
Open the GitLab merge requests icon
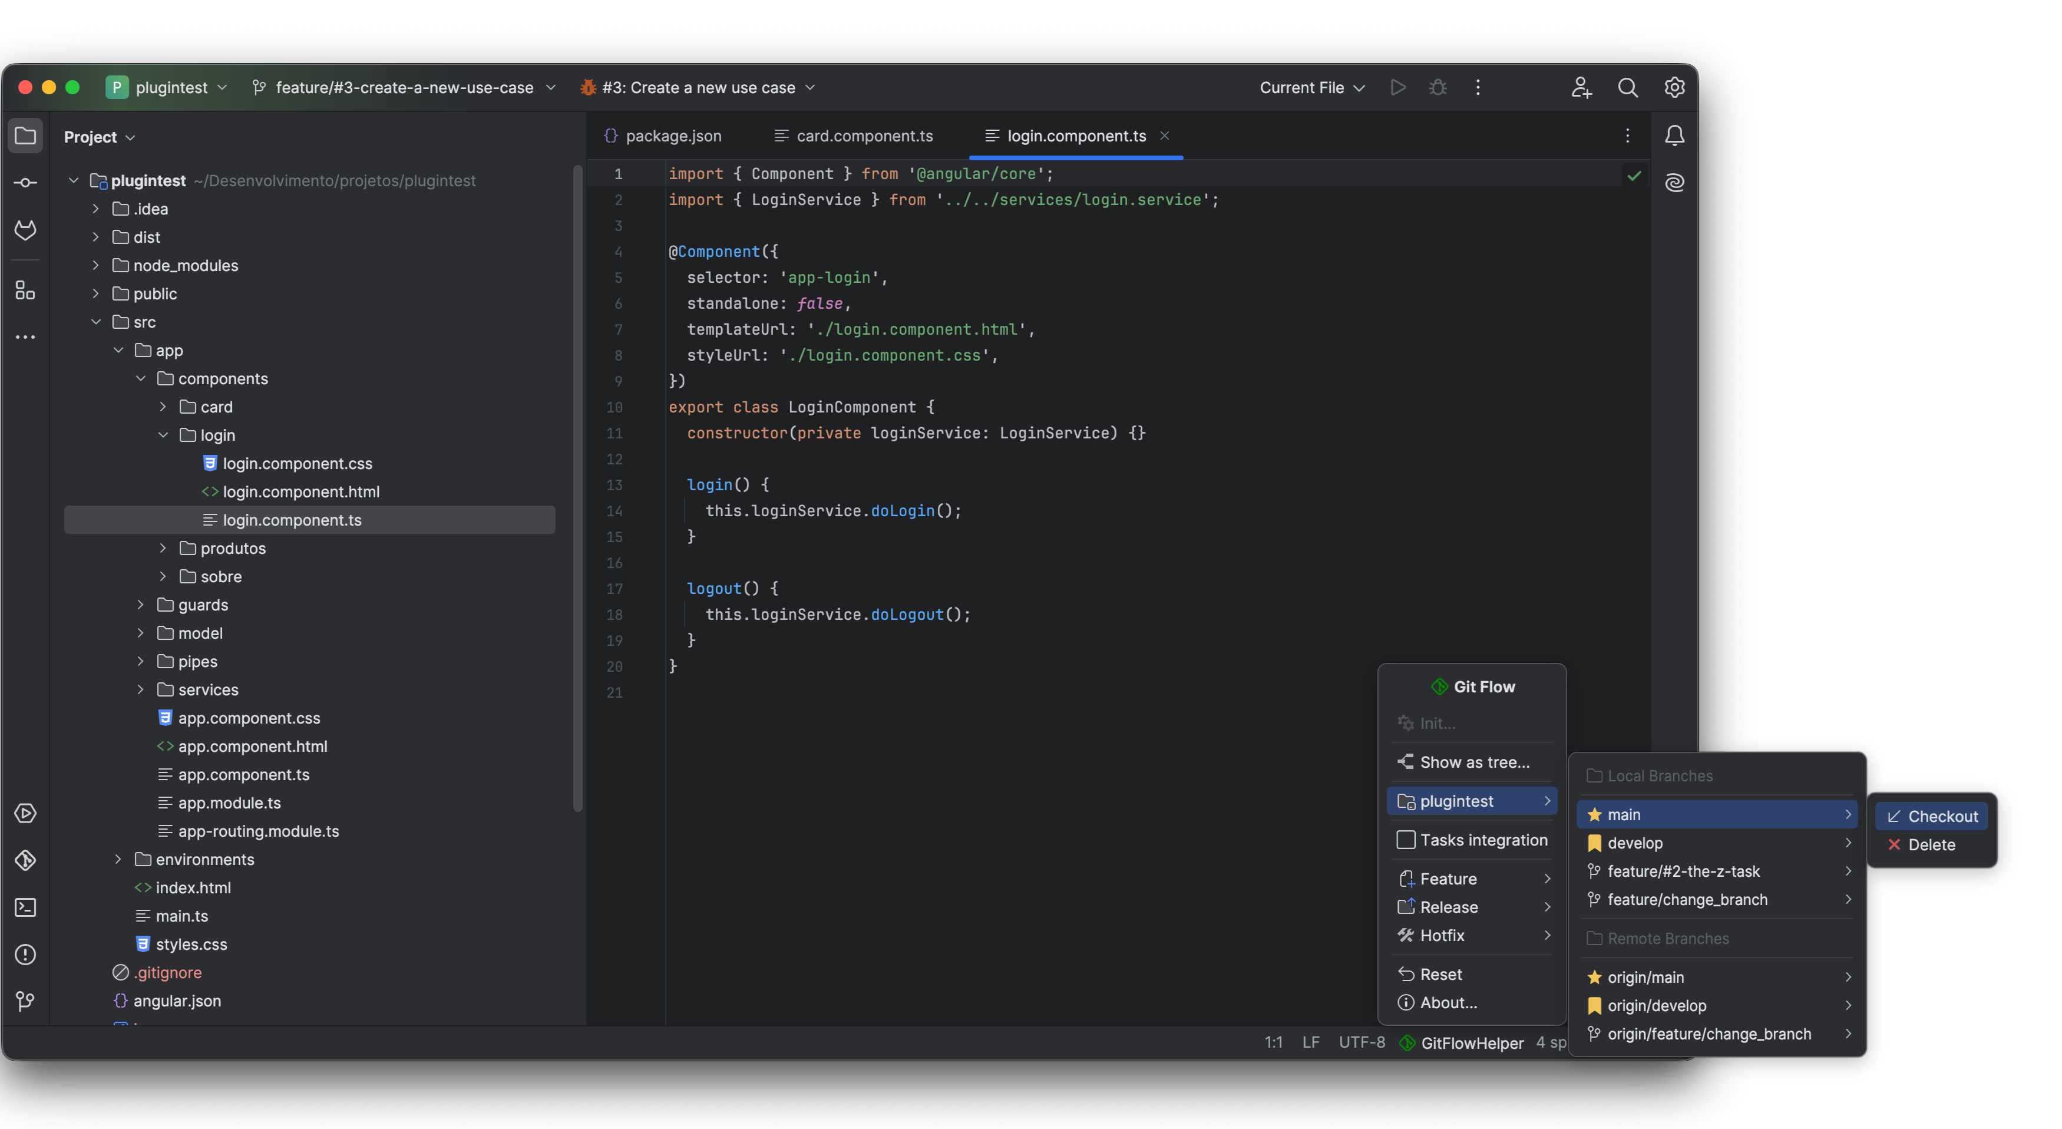[25, 230]
